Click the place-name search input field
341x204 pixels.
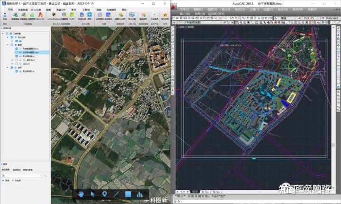21,176
